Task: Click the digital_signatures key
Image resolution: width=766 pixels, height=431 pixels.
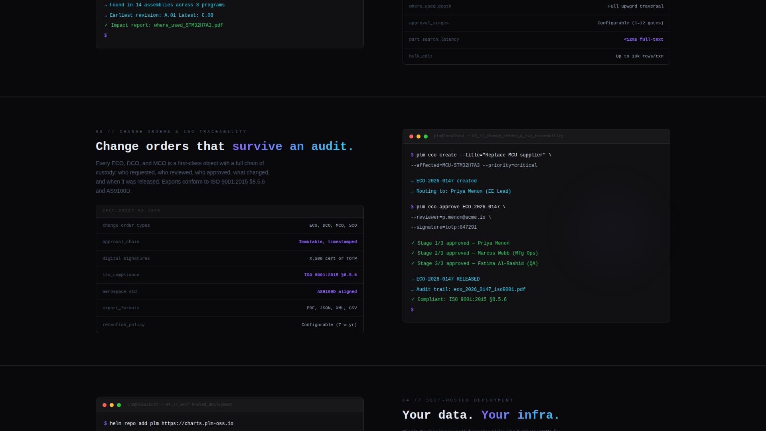Action: point(126,259)
